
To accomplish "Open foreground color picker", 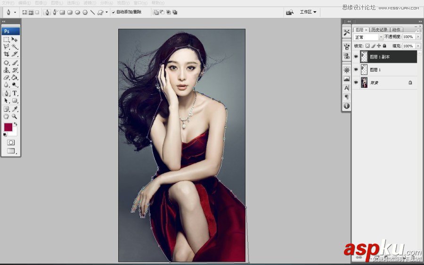I will click(8, 127).
